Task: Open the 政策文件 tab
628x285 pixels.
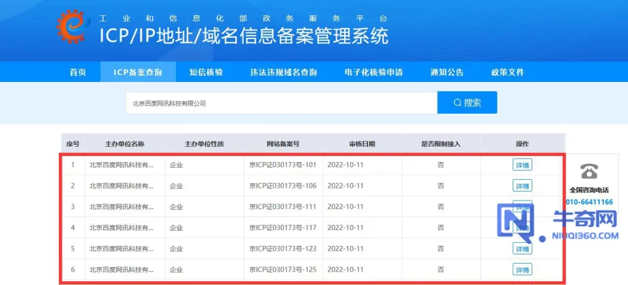Action: tap(507, 72)
